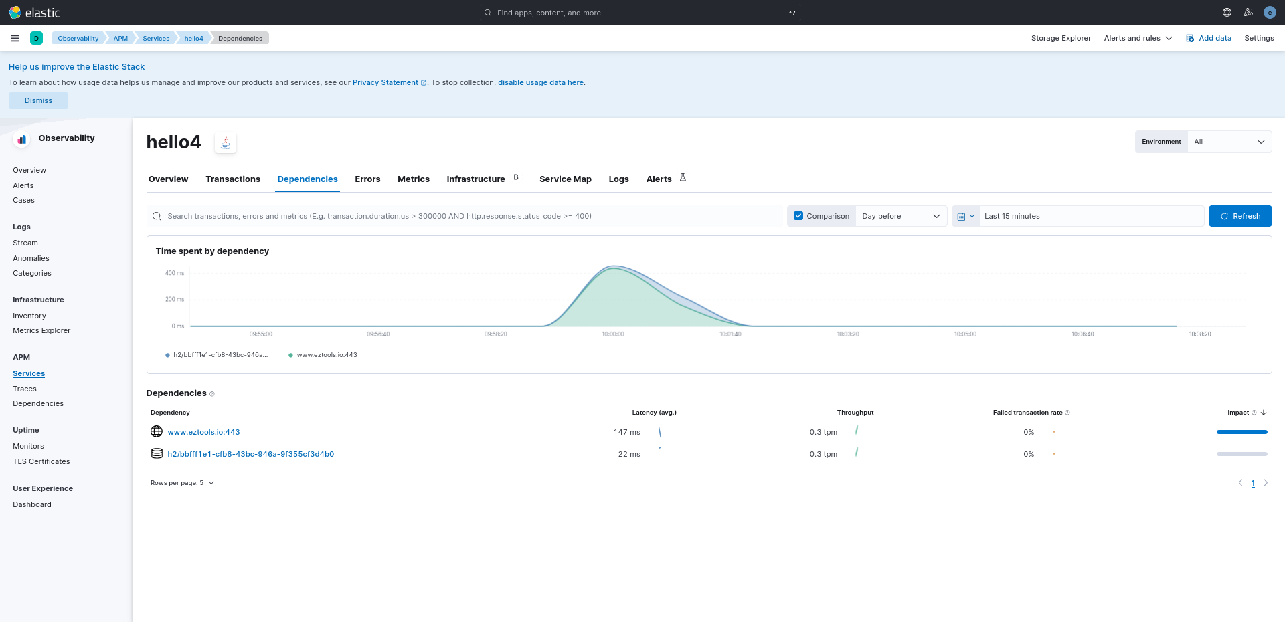Open Metrics Explorer in sidebar
1285x622 pixels.
tap(41, 330)
